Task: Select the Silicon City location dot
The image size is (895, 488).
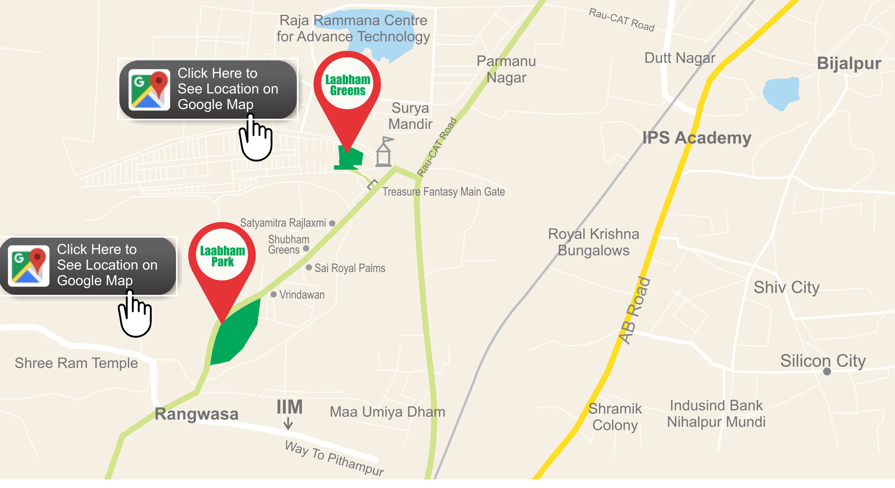Action: coord(827,372)
